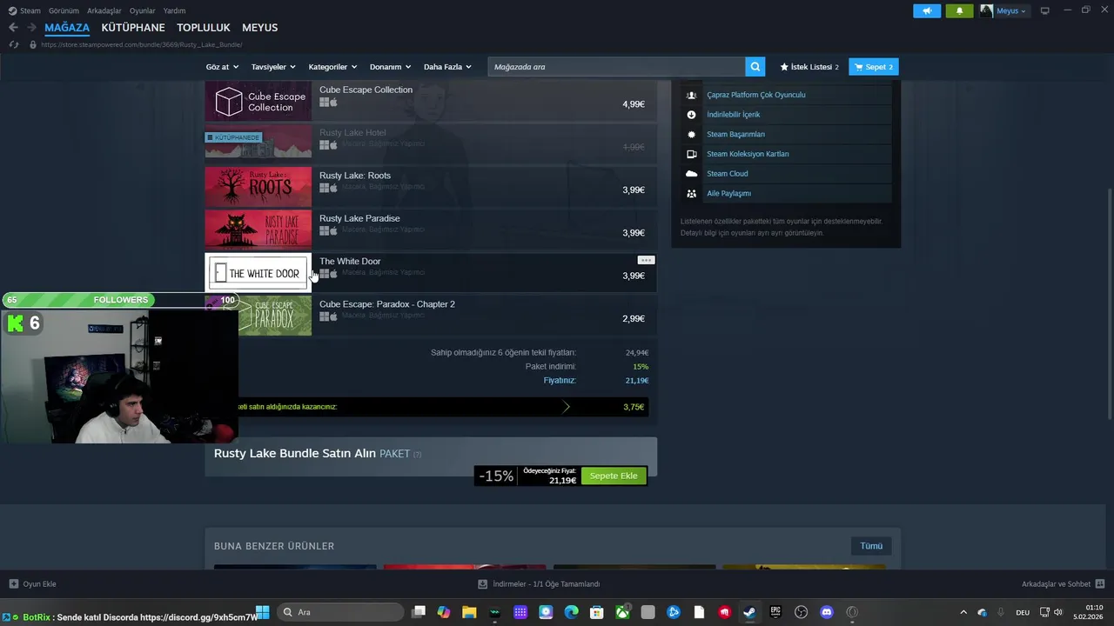Open the Rusty Lake: Roots title

(355, 176)
